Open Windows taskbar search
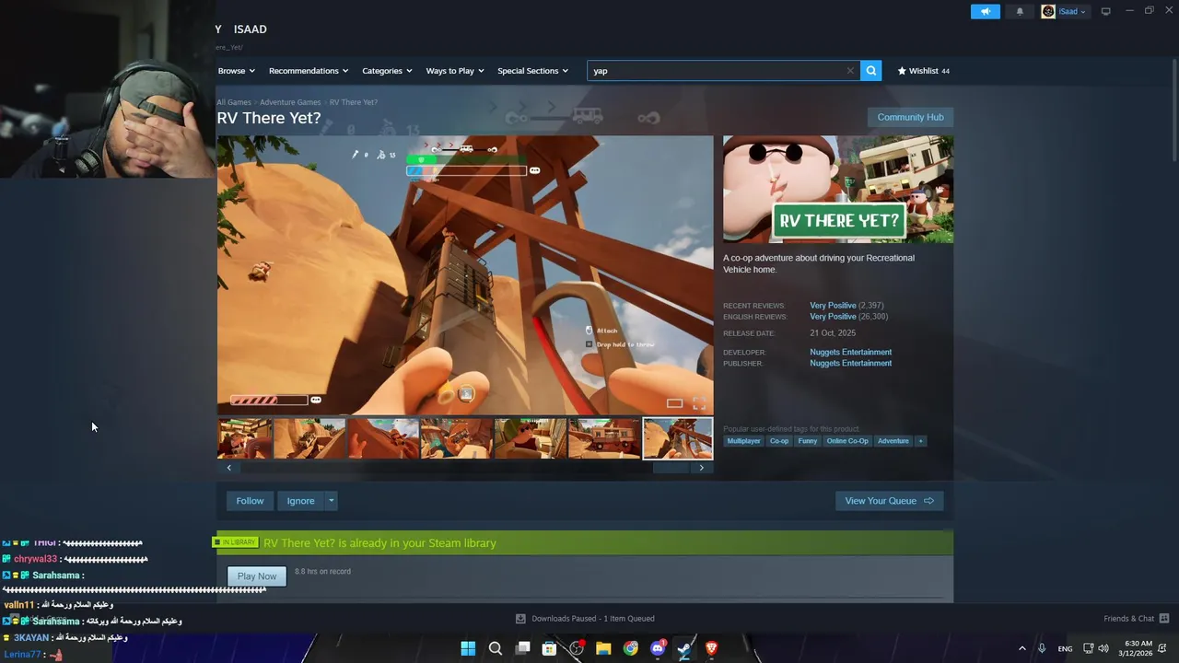 point(495,648)
